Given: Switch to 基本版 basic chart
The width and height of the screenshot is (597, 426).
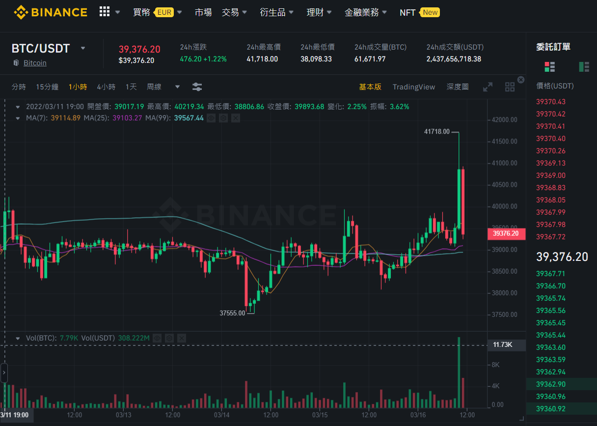Looking at the screenshot, I should click(x=370, y=87).
